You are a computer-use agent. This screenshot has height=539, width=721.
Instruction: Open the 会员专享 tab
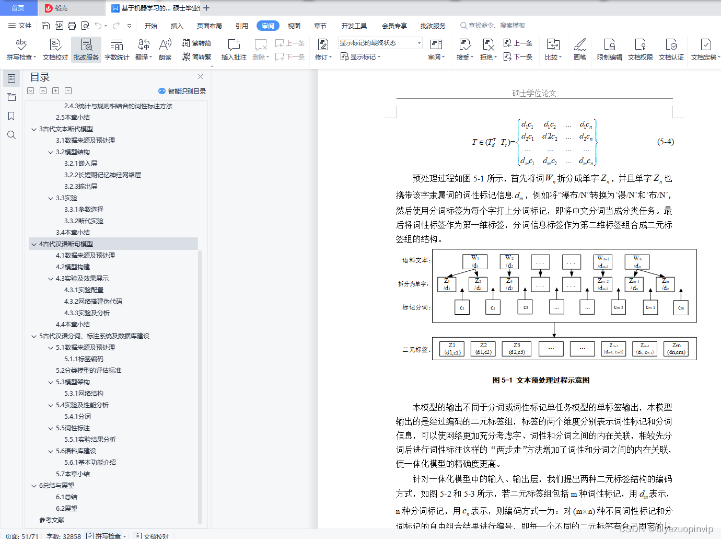click(x=394, y=26)
